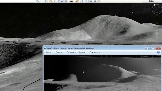Zoom out using the slider's bottom button
162x91 pixels.
tap(157, 41)
